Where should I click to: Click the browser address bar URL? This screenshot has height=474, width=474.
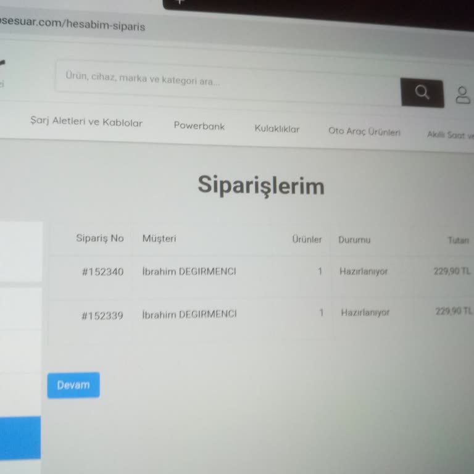[73, 24]
